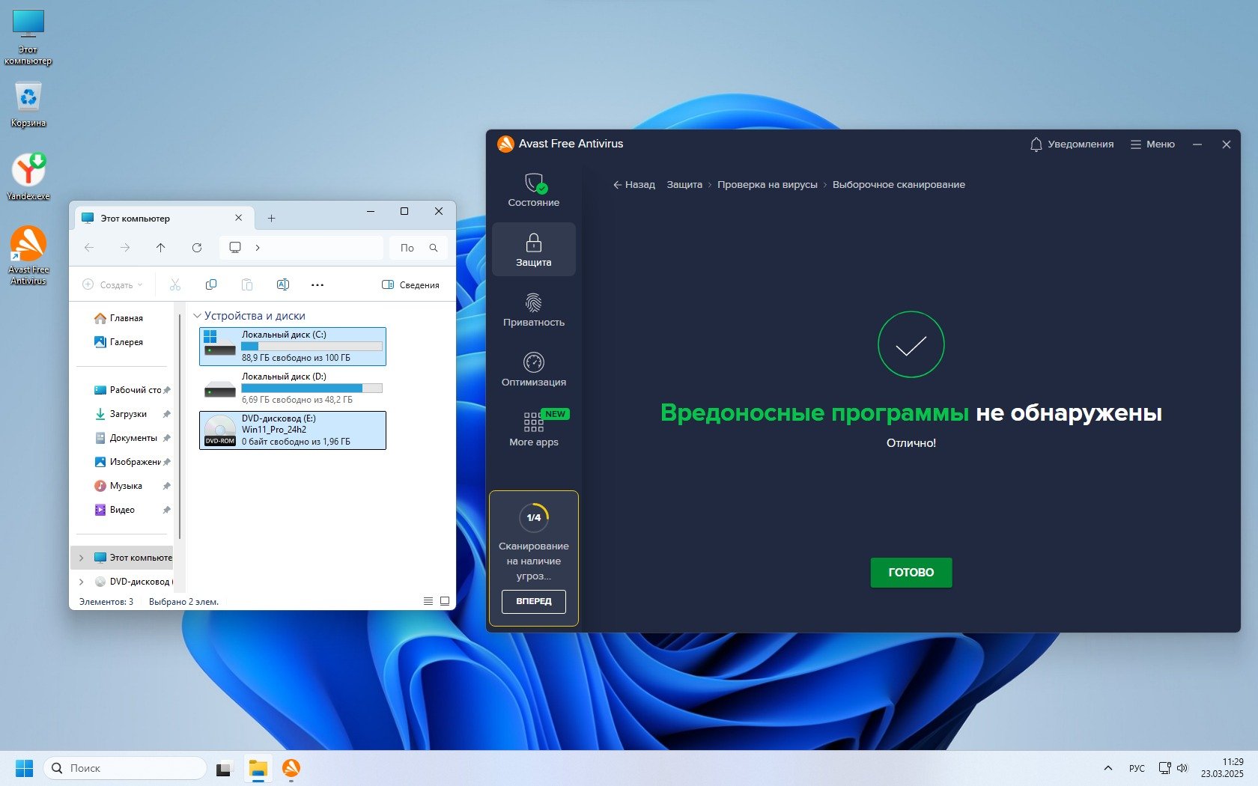
Task: Click the Paste icon in Explorer toolbar
Action: [x=247, y=284]
